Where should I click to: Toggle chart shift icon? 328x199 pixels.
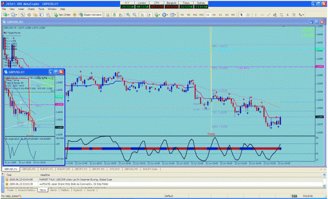[x=149, y=15]
